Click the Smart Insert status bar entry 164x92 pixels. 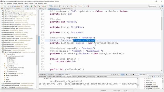point(116,91)
